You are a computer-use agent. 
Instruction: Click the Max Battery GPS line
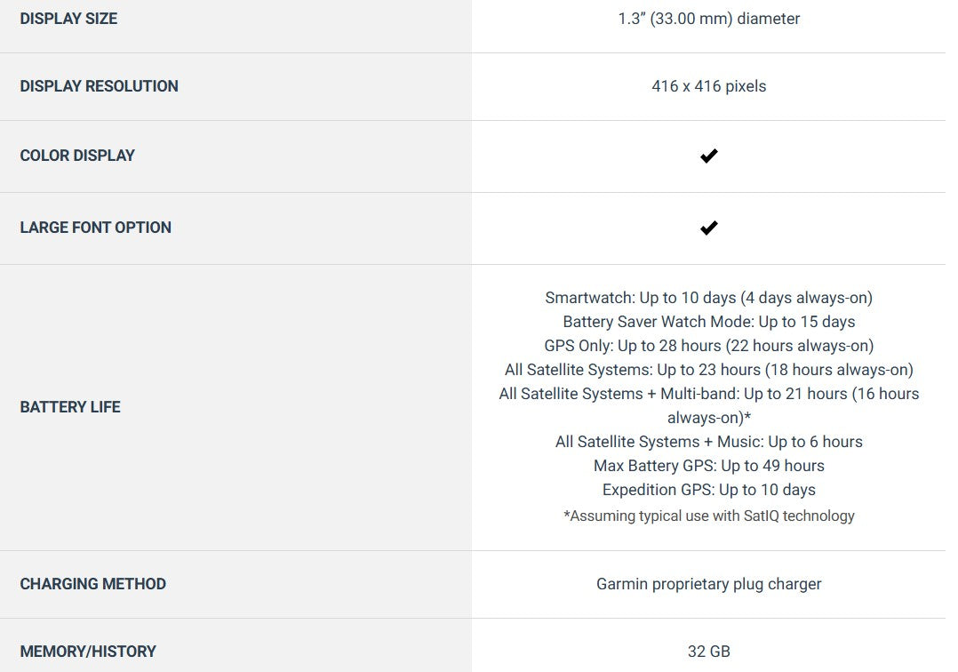click(708, 466)
